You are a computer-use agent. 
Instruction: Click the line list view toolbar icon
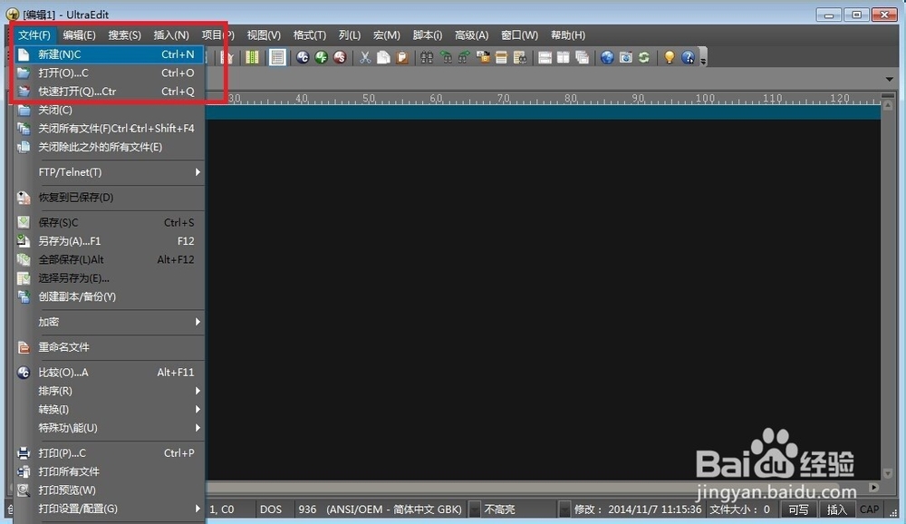pyautogui.click(x=277, y=57)
